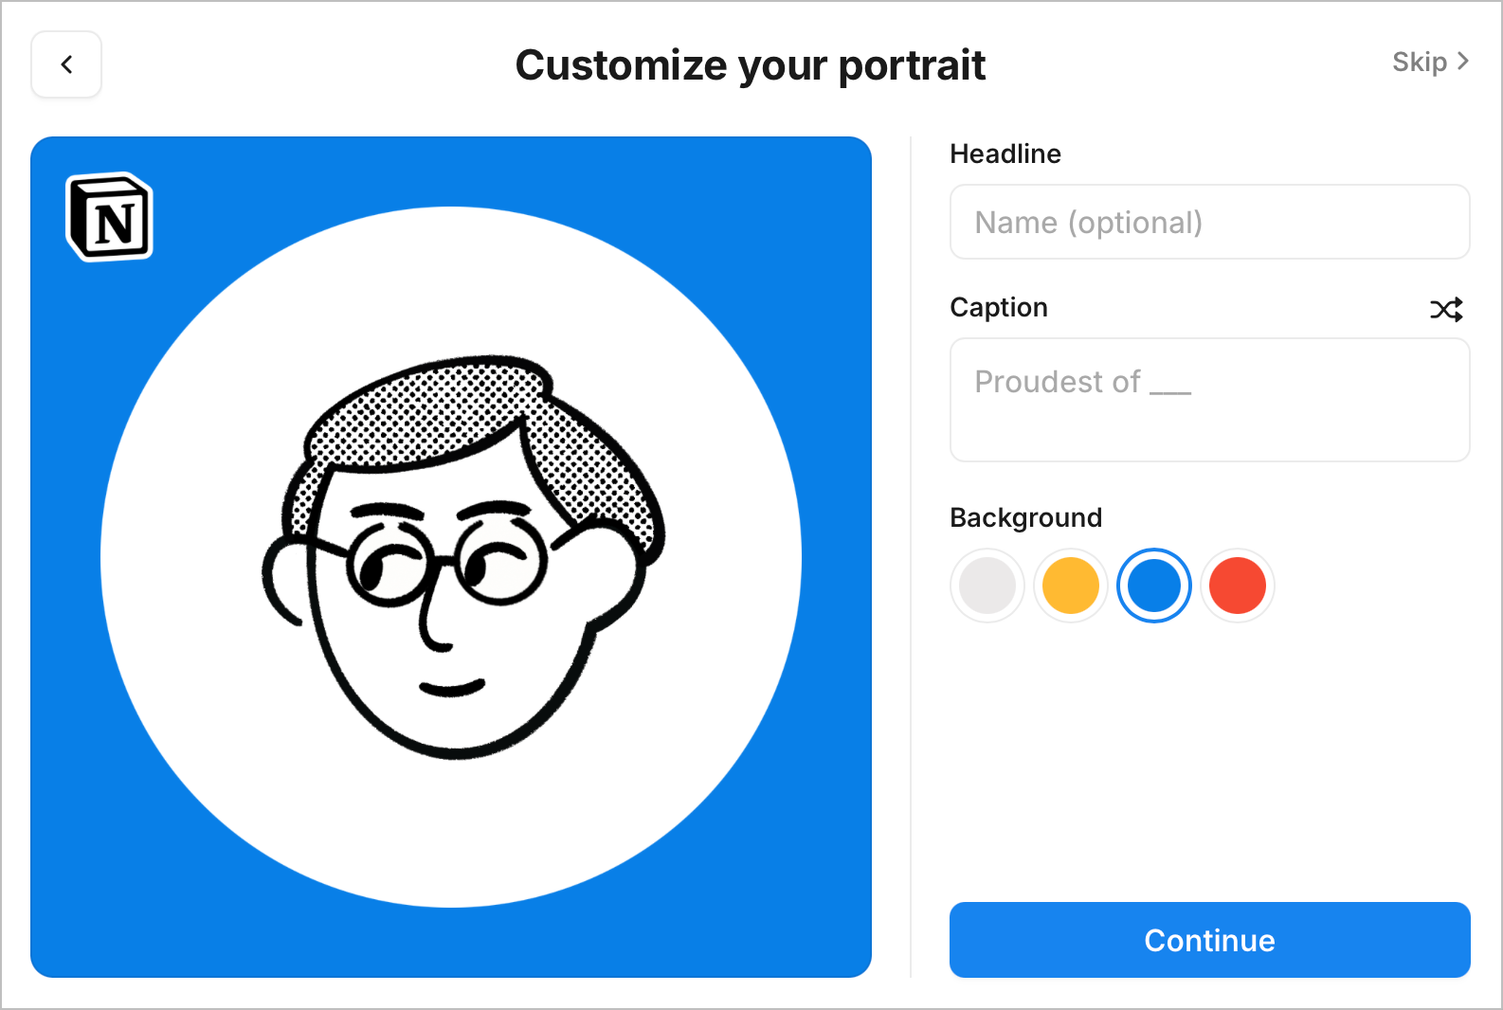The height and width of the screenshot is (1010, 1503).
Task: Select the yellow background swatch
Action: [x=1070, y=586]
